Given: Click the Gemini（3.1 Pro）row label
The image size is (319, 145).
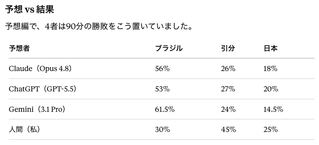Looking at the screenshot, I should 37,109.
